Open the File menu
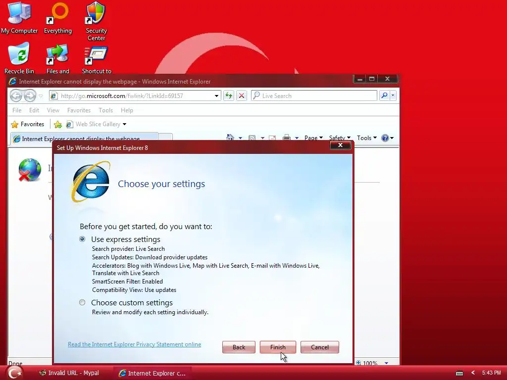The image size is (507, 380). (x=17, y=110)
